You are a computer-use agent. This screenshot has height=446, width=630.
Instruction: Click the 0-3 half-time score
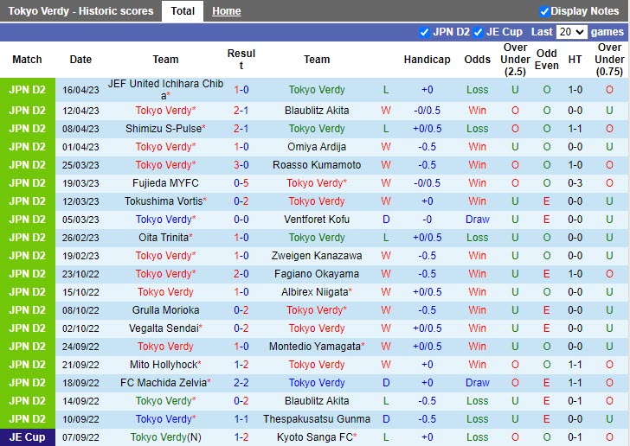(575, 183)
